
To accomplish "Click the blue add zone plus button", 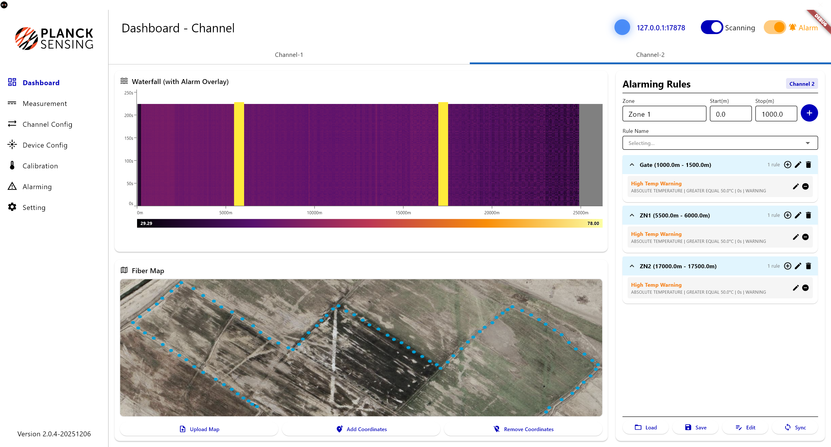I will click(809, 113).
